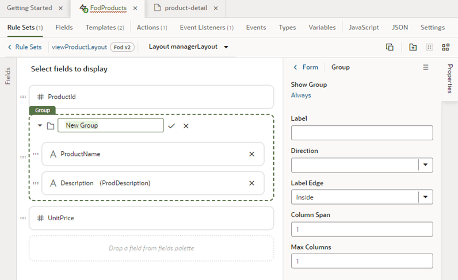Select the ProductName field row

tap(153, 154)
